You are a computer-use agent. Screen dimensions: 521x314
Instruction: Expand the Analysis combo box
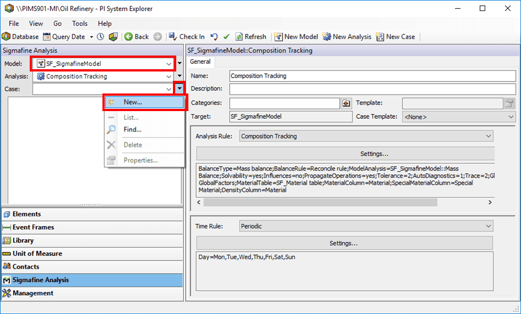(x=169, y=76)
